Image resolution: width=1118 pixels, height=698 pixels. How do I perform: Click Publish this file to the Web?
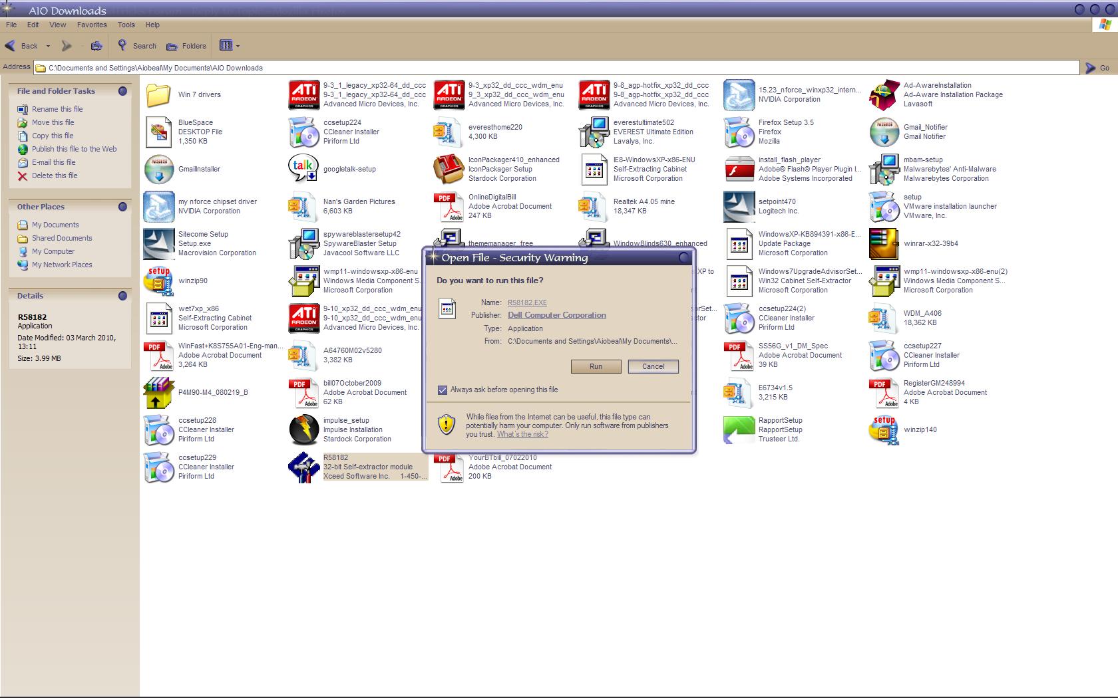(75, 149)
